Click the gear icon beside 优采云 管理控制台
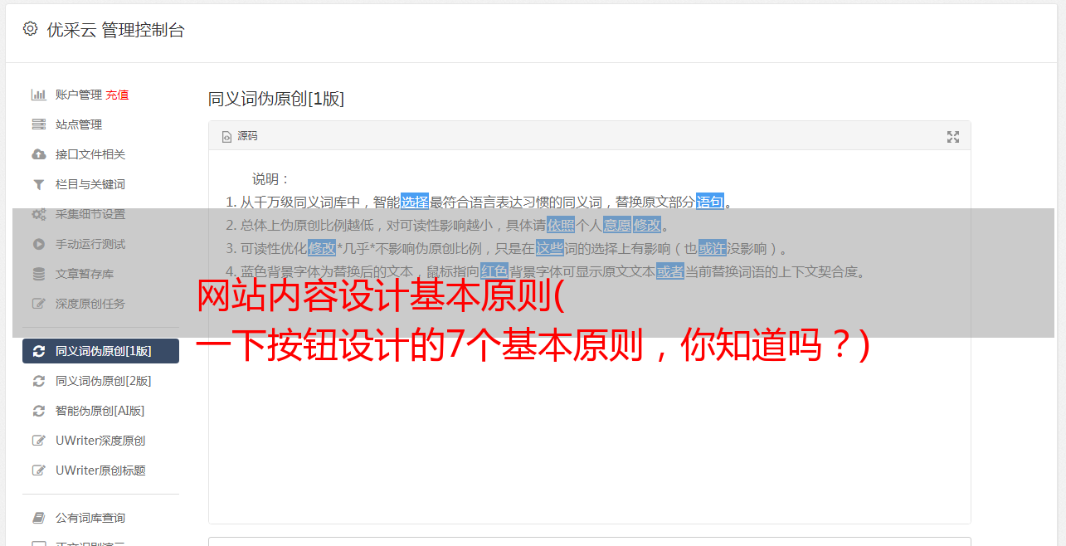The height and width of the screenshot is (546, 1066). click(x=30, y=29)
